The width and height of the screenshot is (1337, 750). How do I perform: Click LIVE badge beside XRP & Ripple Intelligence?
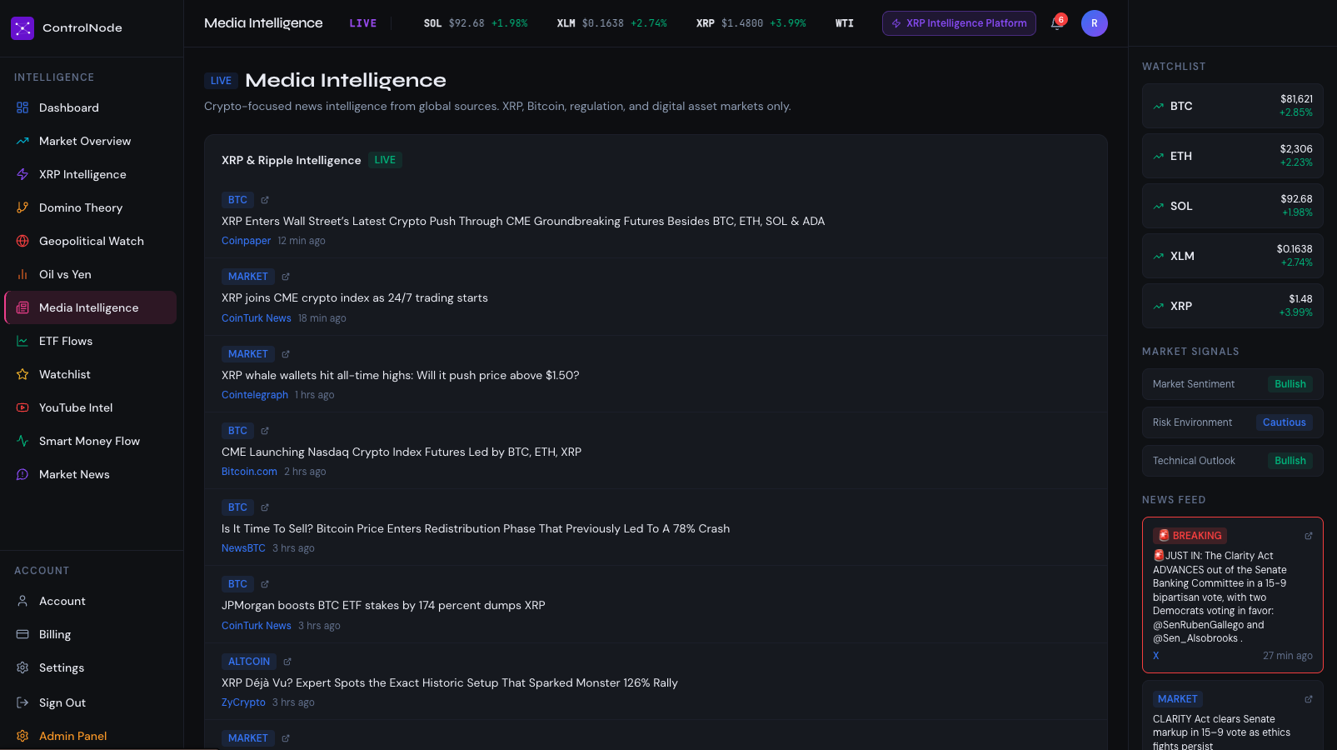coord(385,160)
